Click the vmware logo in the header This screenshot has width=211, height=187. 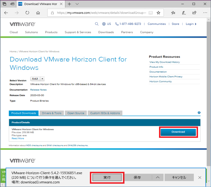22,24
